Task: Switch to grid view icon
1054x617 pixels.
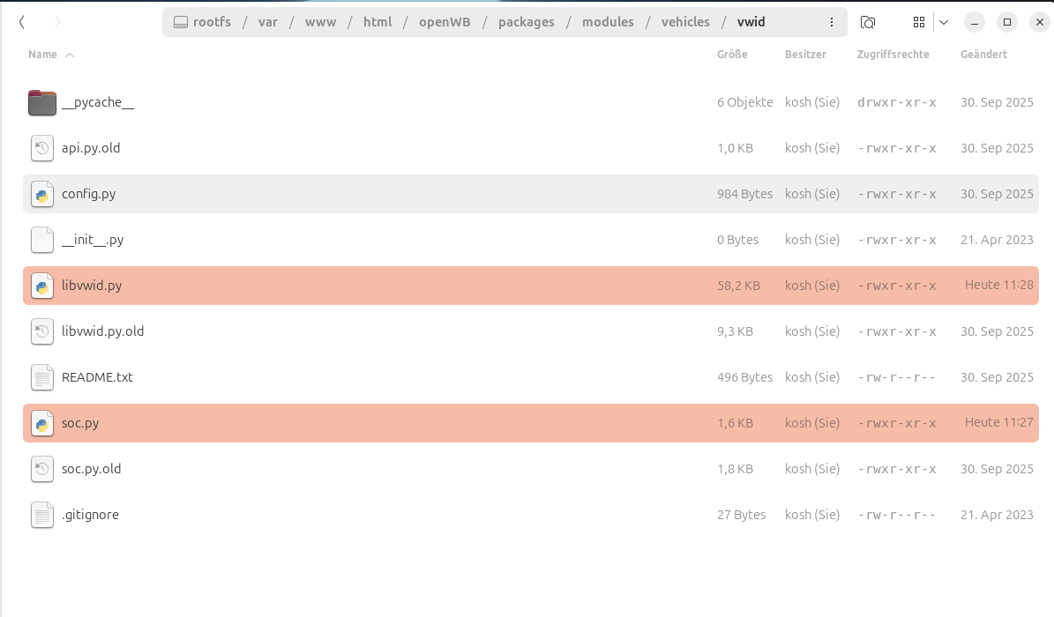Action: click(919, 22)
